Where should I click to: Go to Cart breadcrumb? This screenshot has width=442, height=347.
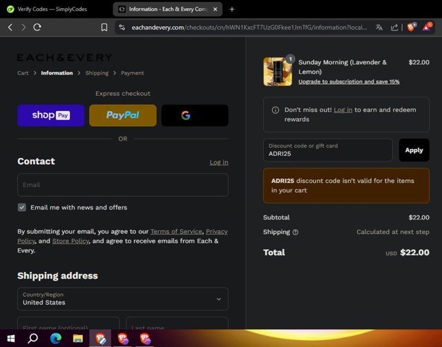23,73
